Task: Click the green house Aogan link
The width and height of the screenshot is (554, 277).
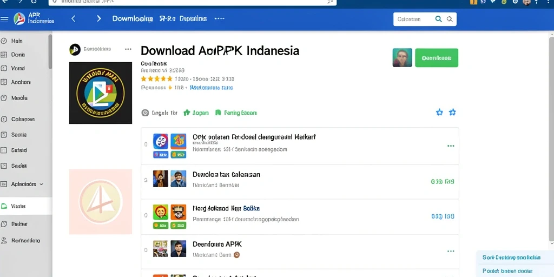Action: 196,113
